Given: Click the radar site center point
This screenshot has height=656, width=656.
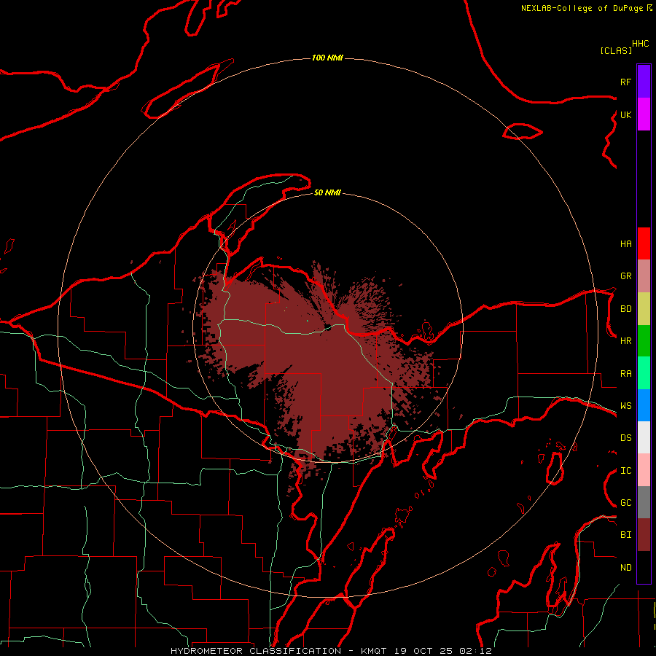Looking at the screenshot, I should click(x=327, y=327).
